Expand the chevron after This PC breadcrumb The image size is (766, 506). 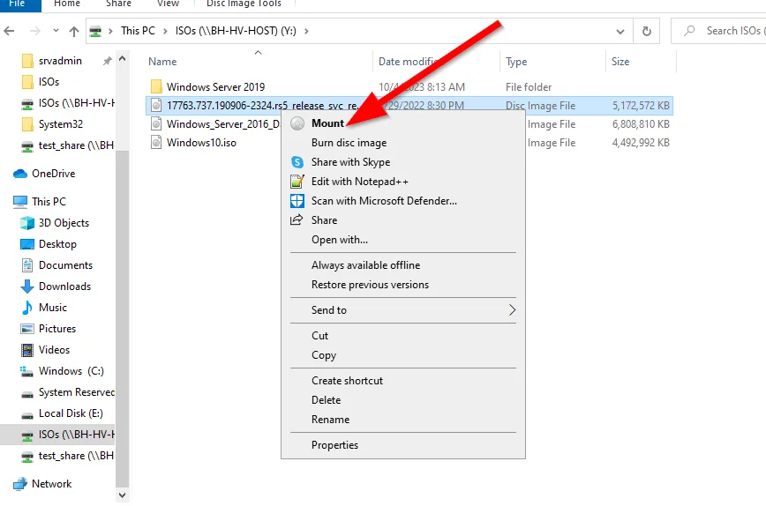pos(165,31)
